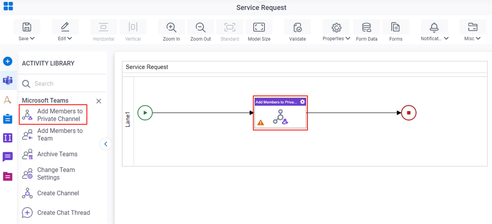Click the ACTIVITY LIBRARY heading
Screen dimensions: 492x224
[x=48, y=63]
